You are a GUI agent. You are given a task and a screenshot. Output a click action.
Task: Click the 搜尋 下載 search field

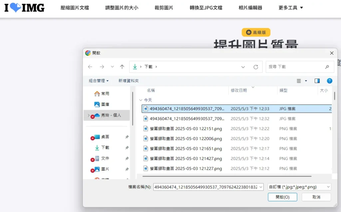click(300, 67)
